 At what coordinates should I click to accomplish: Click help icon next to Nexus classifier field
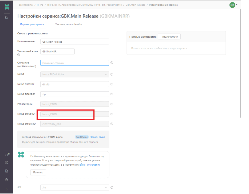[x=112, y=84]
